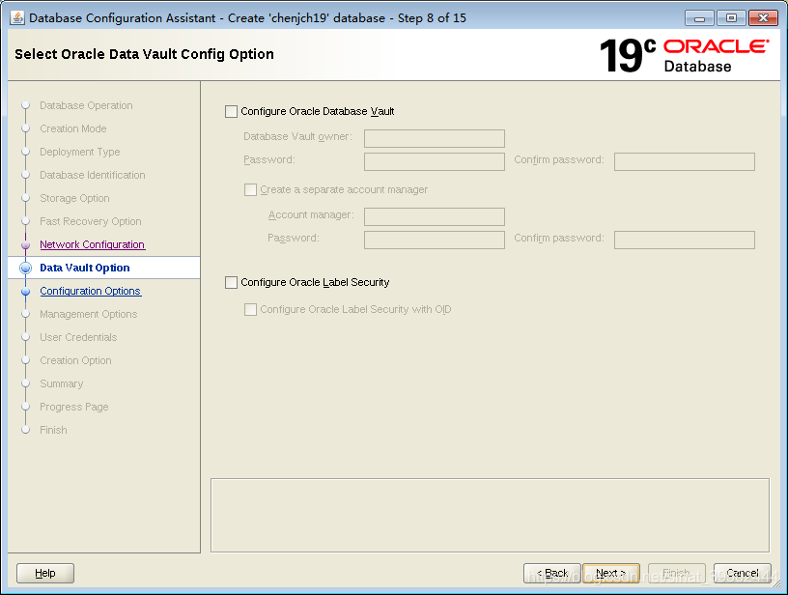Click Confirm password field for Account manager
The height and width of the screenshot is (595, 788).
tap(685, 241)
